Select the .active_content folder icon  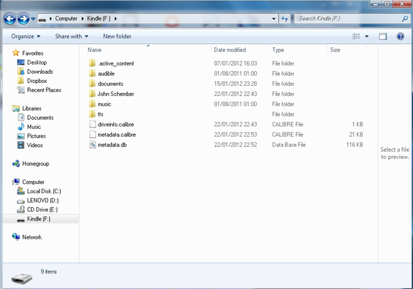click(92, 63)
